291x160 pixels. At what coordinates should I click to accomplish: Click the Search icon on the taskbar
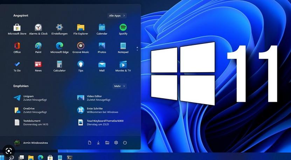(11, 158)
